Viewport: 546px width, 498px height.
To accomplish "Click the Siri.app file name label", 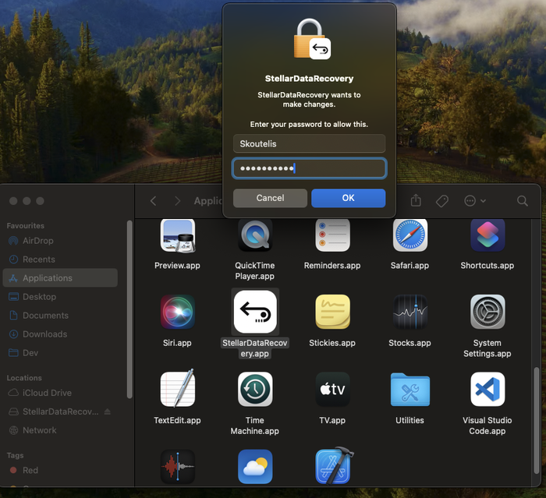I will (178, 343).
